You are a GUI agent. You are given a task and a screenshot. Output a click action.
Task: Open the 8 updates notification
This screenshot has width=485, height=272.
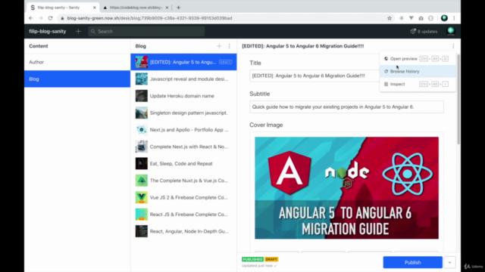pyautogui.click(x=424, y=32)
